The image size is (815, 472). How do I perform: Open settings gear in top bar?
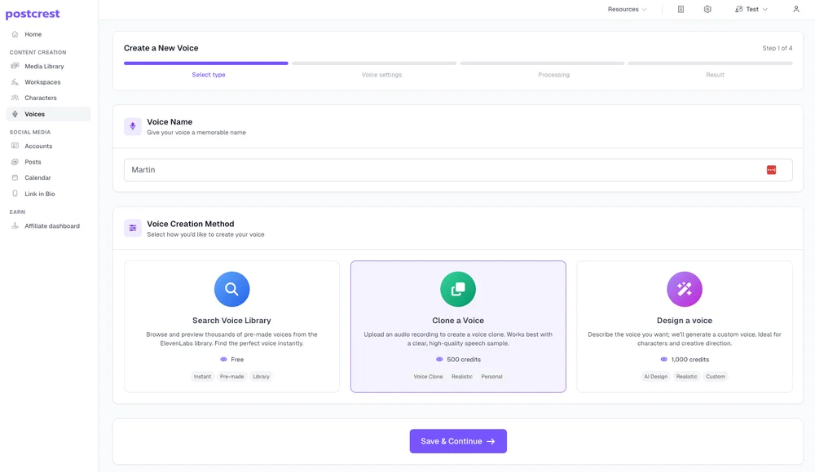click(707, 9)
